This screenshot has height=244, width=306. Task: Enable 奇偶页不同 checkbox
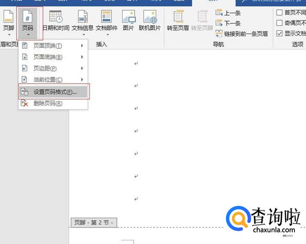click(279, 23)
